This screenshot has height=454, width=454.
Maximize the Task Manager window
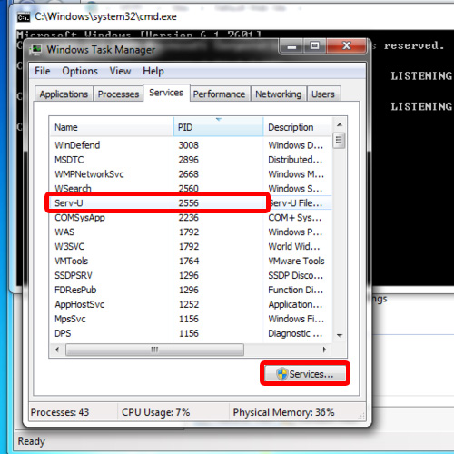tap(315, 46)
